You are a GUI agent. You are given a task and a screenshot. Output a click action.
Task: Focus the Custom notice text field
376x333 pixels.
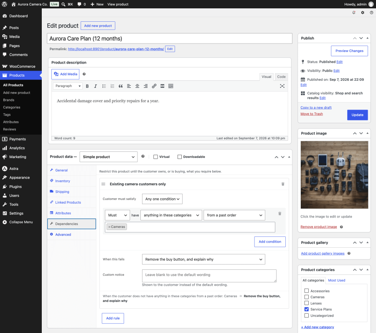pos(209,276)
